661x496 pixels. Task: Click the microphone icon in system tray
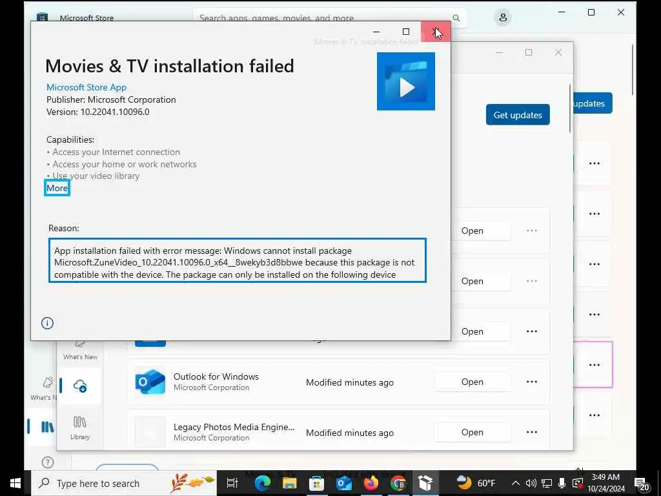pos(562,483)
